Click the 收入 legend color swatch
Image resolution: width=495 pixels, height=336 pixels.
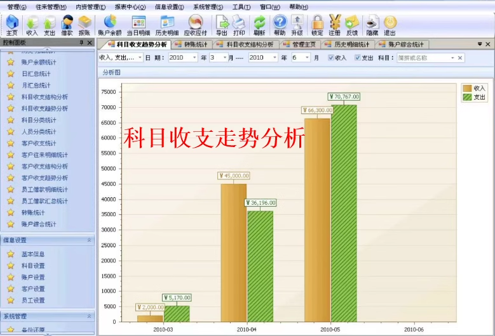(x=467, y=88)
